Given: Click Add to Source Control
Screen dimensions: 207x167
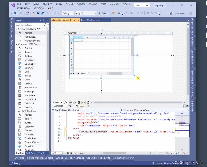Looking at the screenshot, I should pos(167,163).
